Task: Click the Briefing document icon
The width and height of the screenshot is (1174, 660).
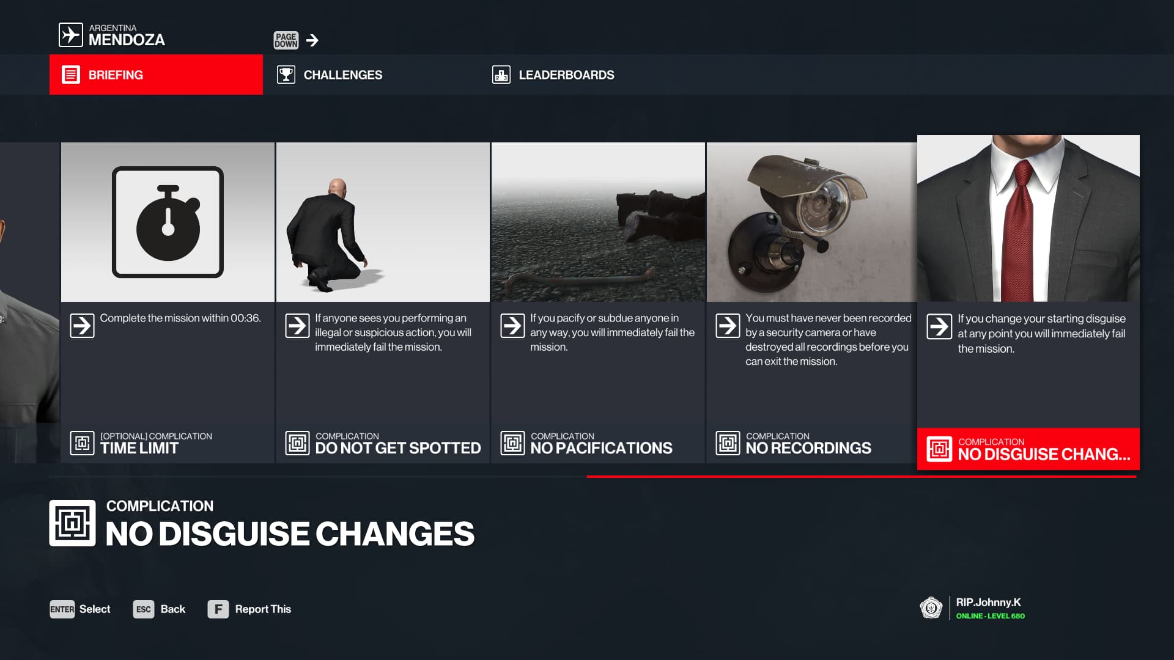Action: [71, 75]
